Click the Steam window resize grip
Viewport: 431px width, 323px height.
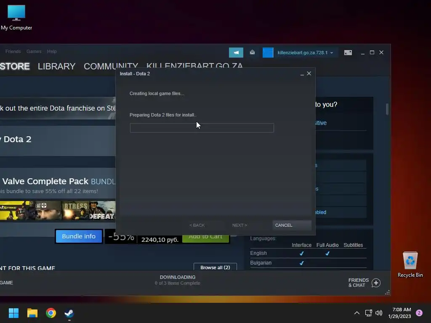click(387, 293)
